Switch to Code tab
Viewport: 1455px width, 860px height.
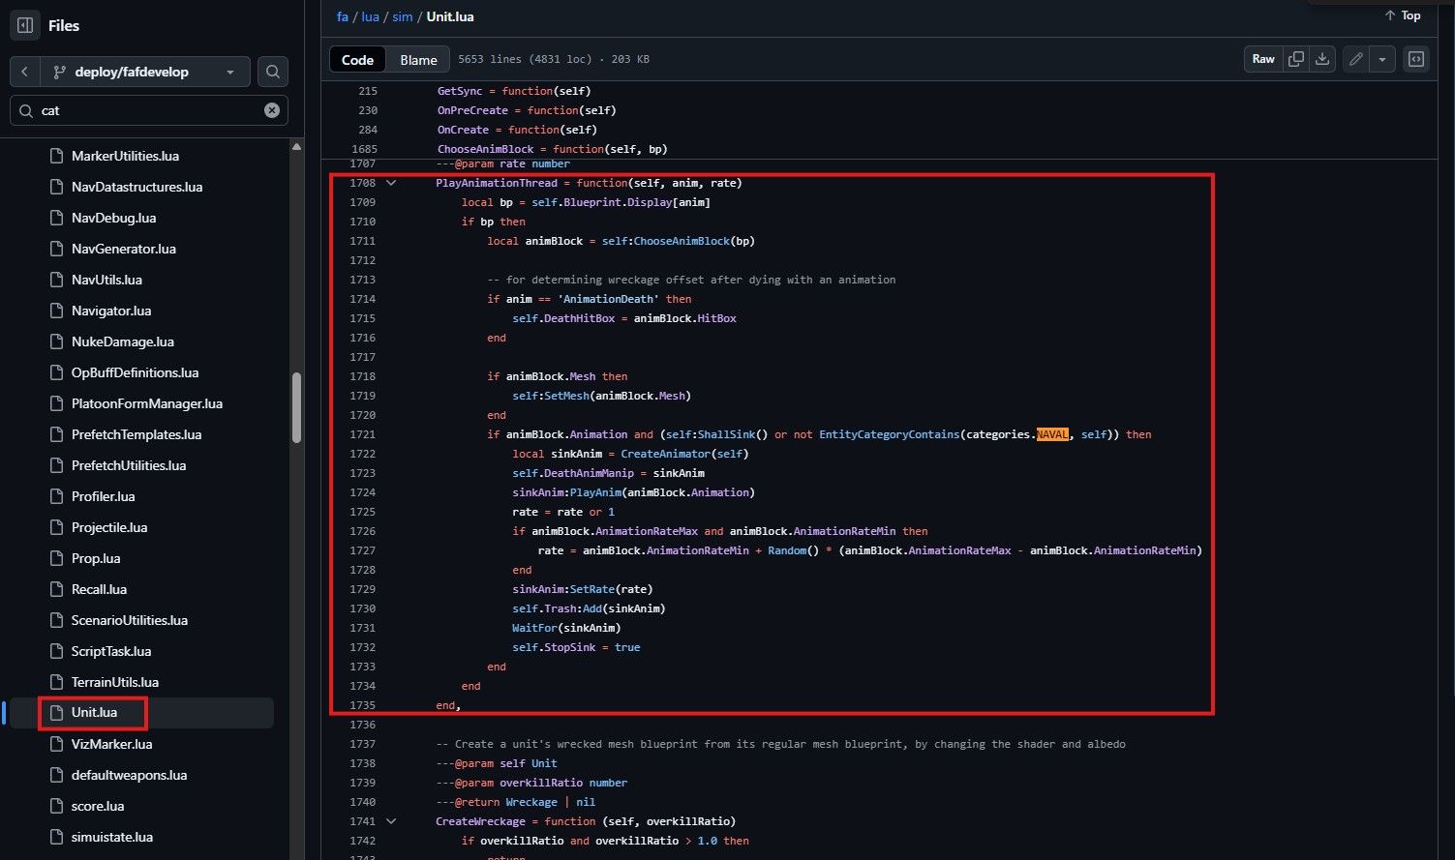point(357,60)
